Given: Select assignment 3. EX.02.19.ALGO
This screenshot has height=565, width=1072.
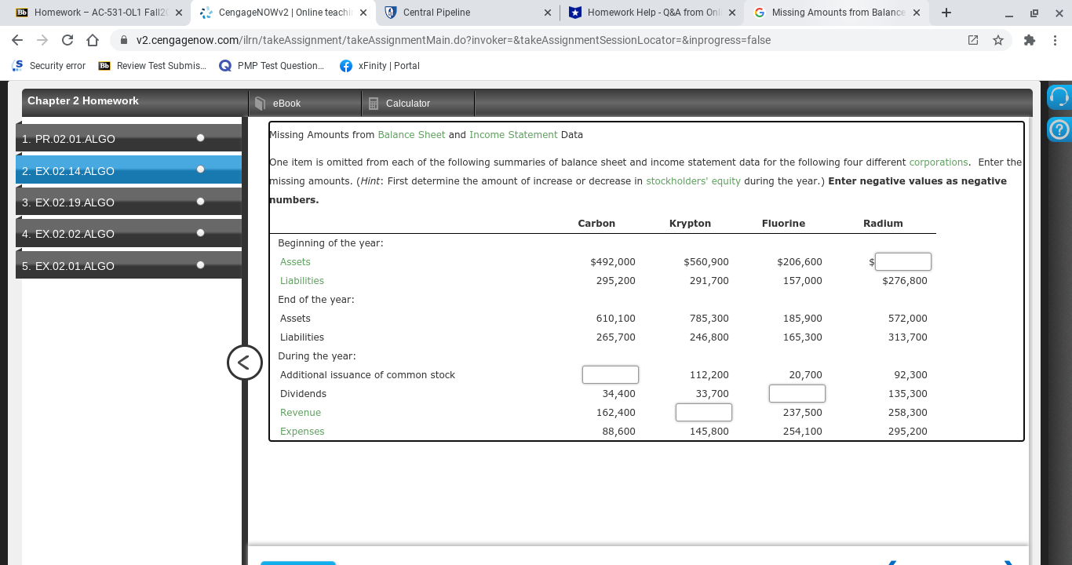Looking at the screenshot, I should [118, 202].
